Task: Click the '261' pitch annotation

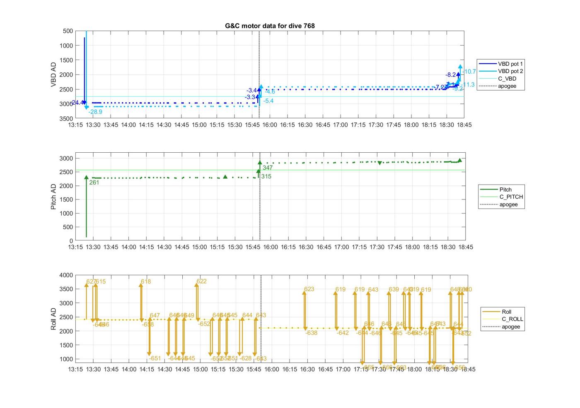Action: coord(94,182)
